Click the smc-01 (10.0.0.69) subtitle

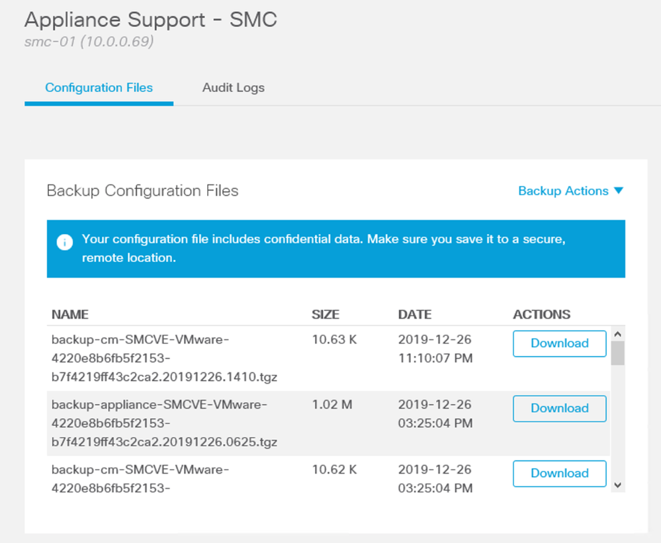pos(89,42)
